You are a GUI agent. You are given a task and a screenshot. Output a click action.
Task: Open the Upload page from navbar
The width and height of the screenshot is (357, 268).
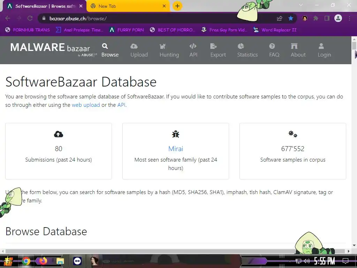pyautogui.click(x=139, y=50)
